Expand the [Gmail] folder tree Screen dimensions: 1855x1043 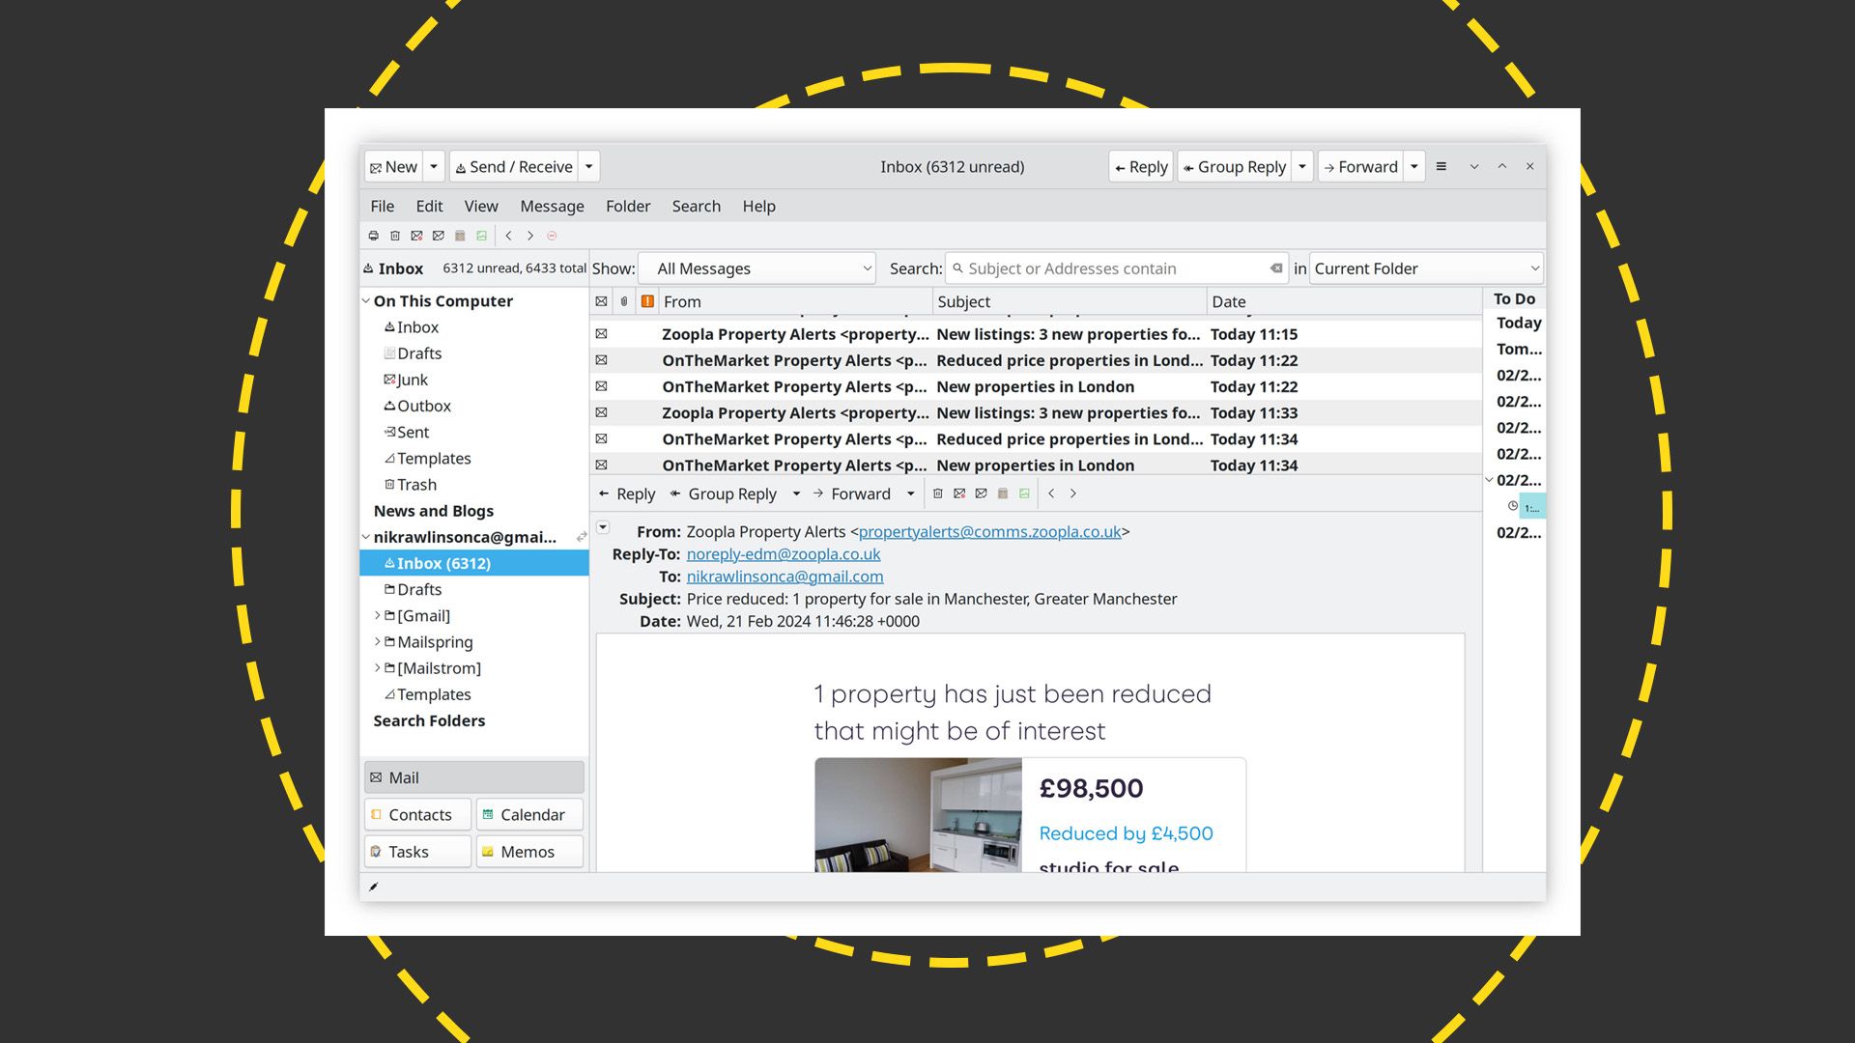click(378, 615)
